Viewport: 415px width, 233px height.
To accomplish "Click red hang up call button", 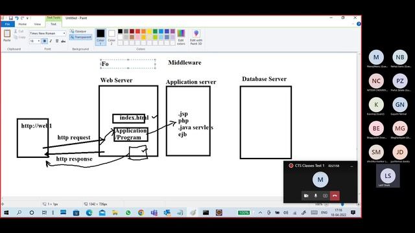I will click(335, 195).
